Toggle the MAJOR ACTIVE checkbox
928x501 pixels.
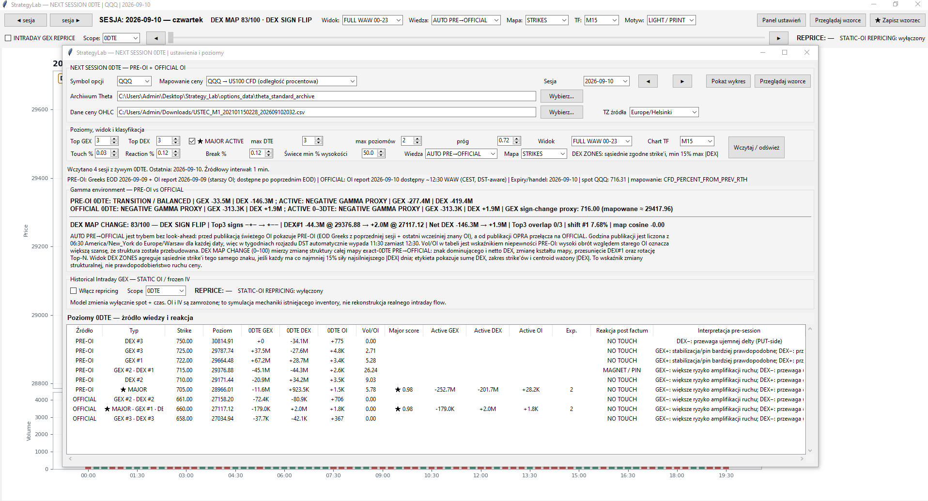coord(192,141)
